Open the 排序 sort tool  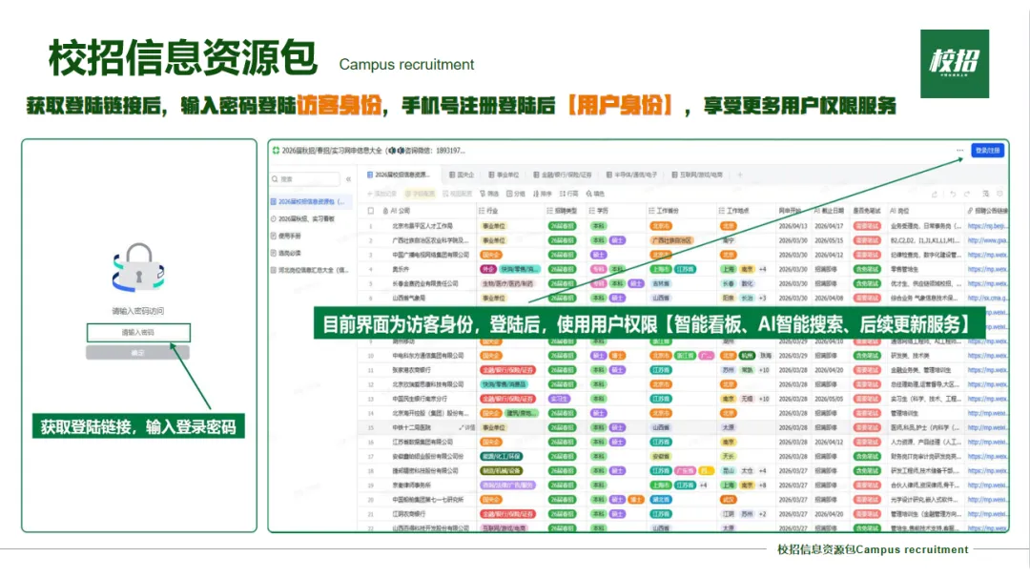542,194
